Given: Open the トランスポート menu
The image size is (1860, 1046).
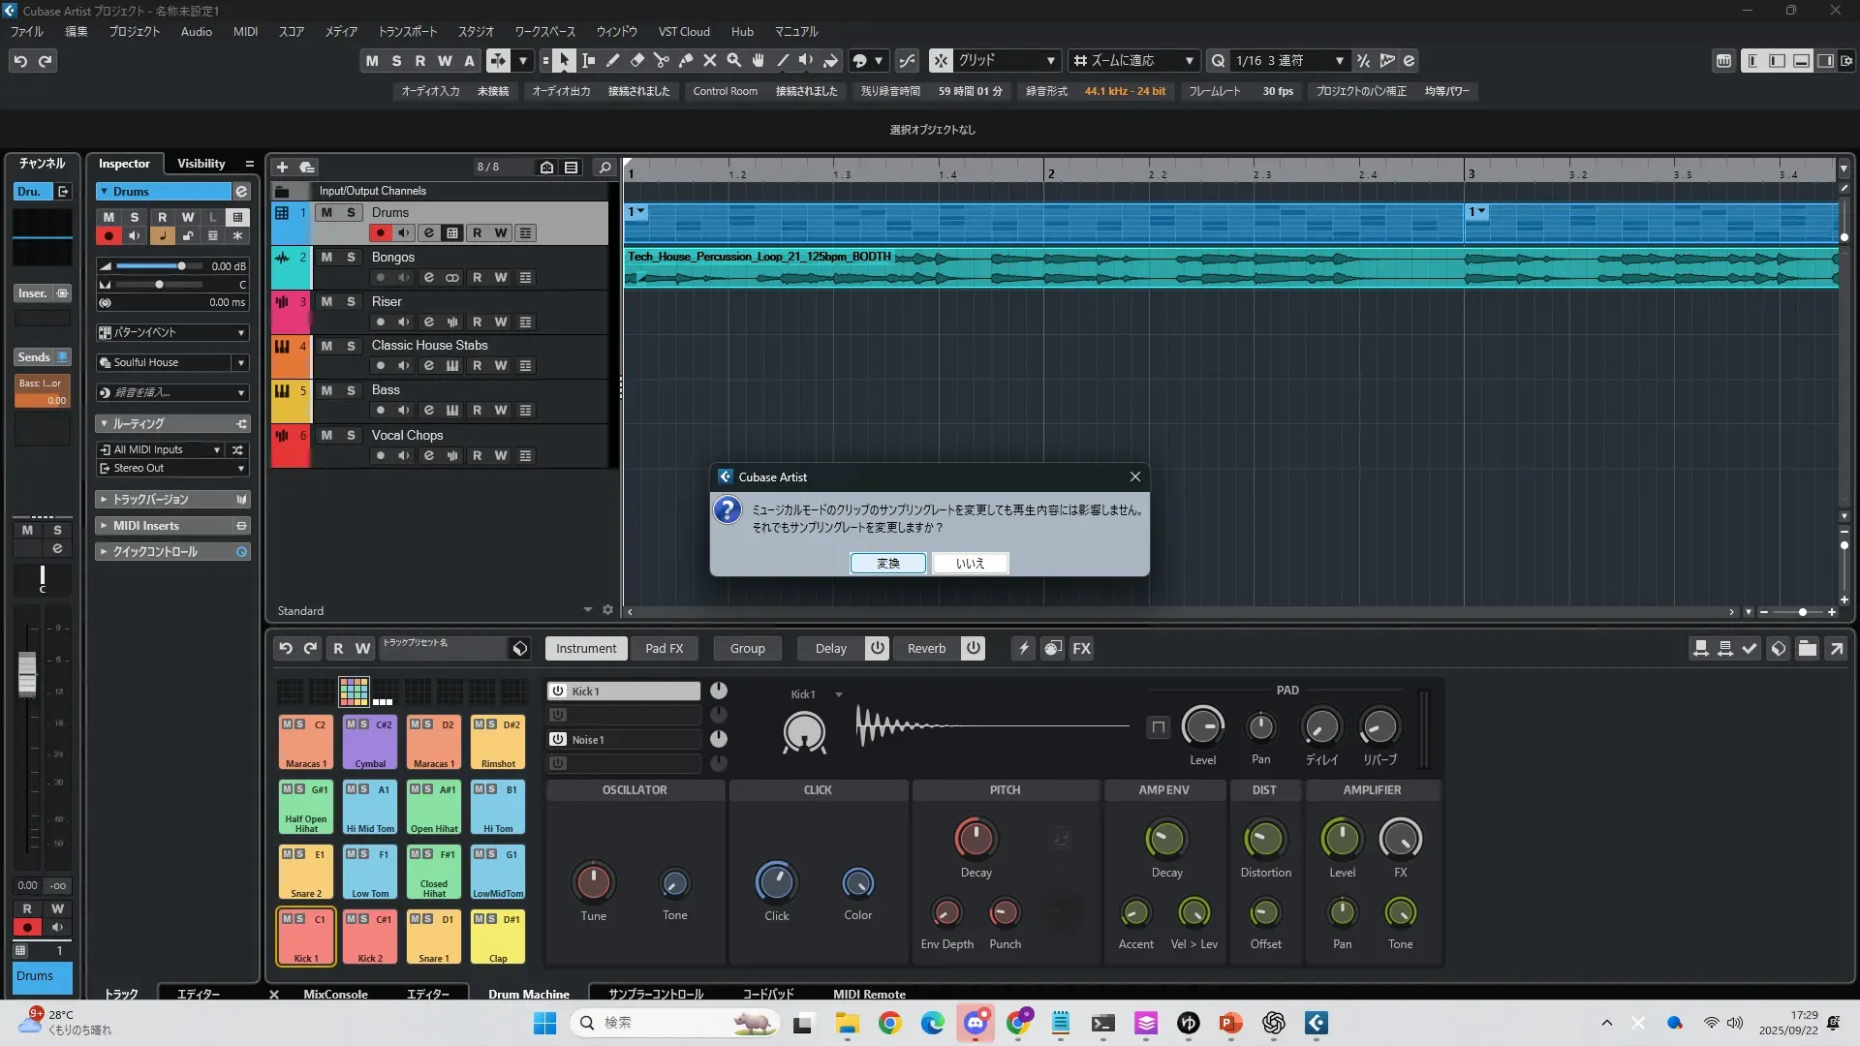Looking at the screenshot, I should 407,31.
